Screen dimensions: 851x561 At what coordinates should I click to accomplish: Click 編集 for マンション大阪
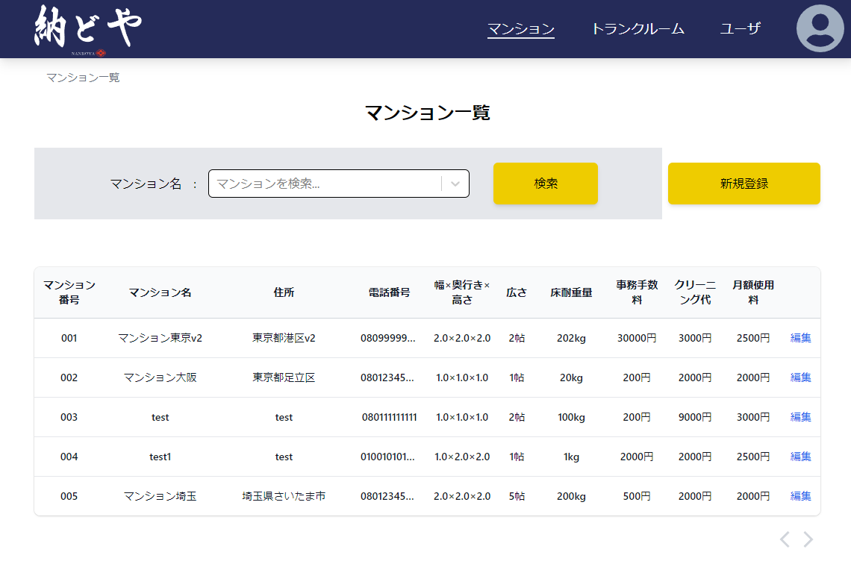tap(800, 377)
